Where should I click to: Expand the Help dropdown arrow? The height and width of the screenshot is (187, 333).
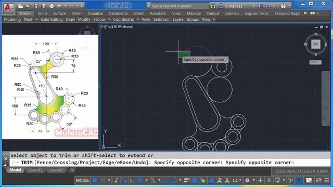289,6
